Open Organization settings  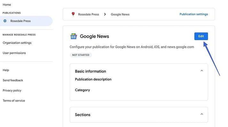click(x=17, y=43)
